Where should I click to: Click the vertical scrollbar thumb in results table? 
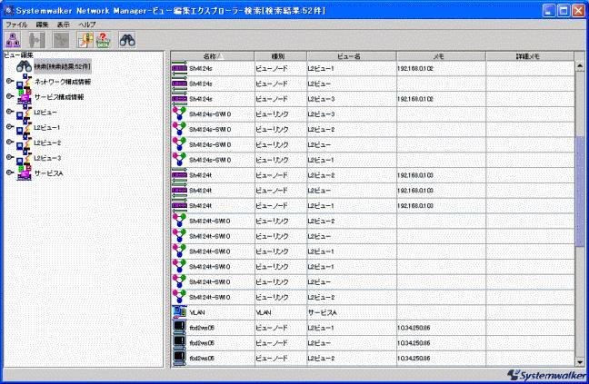point(580,191)
